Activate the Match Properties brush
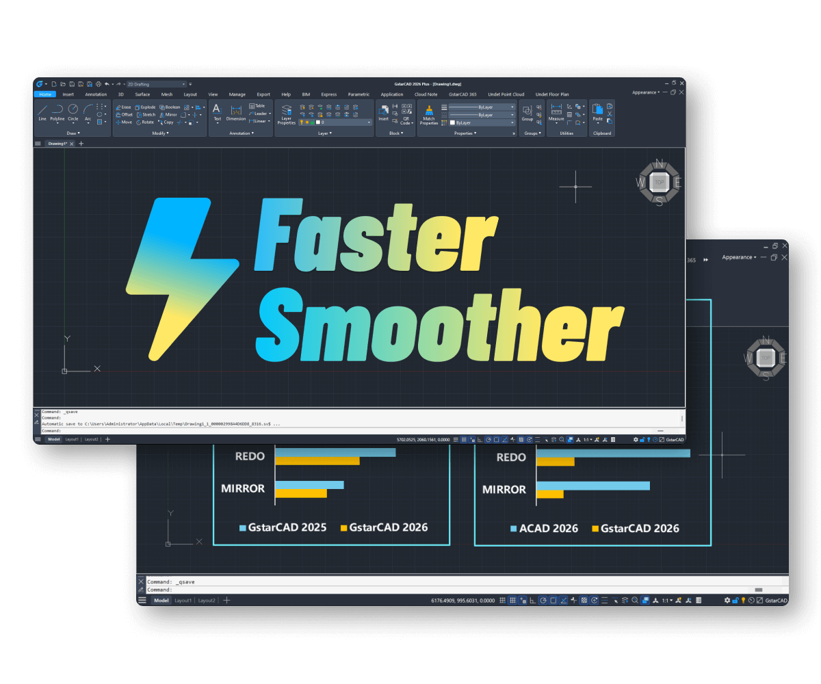 tap(429, 114)
